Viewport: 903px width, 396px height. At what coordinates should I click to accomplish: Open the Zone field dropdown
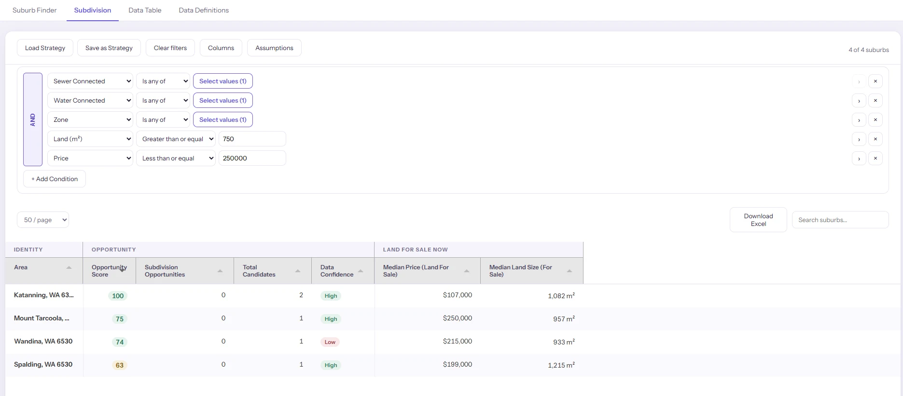click(x=90, y=119)
